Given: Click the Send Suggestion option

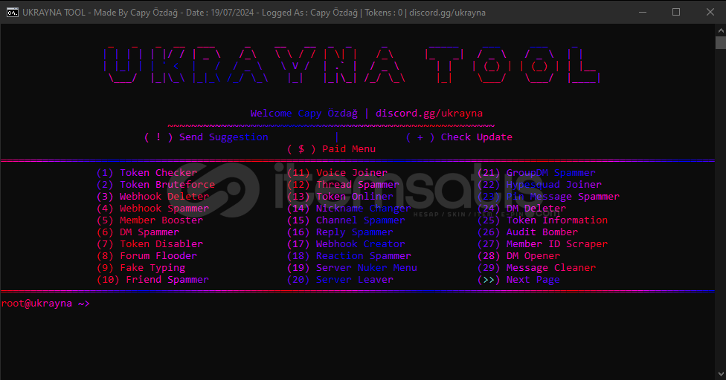Looking at the screenshot, I should 206,137.
